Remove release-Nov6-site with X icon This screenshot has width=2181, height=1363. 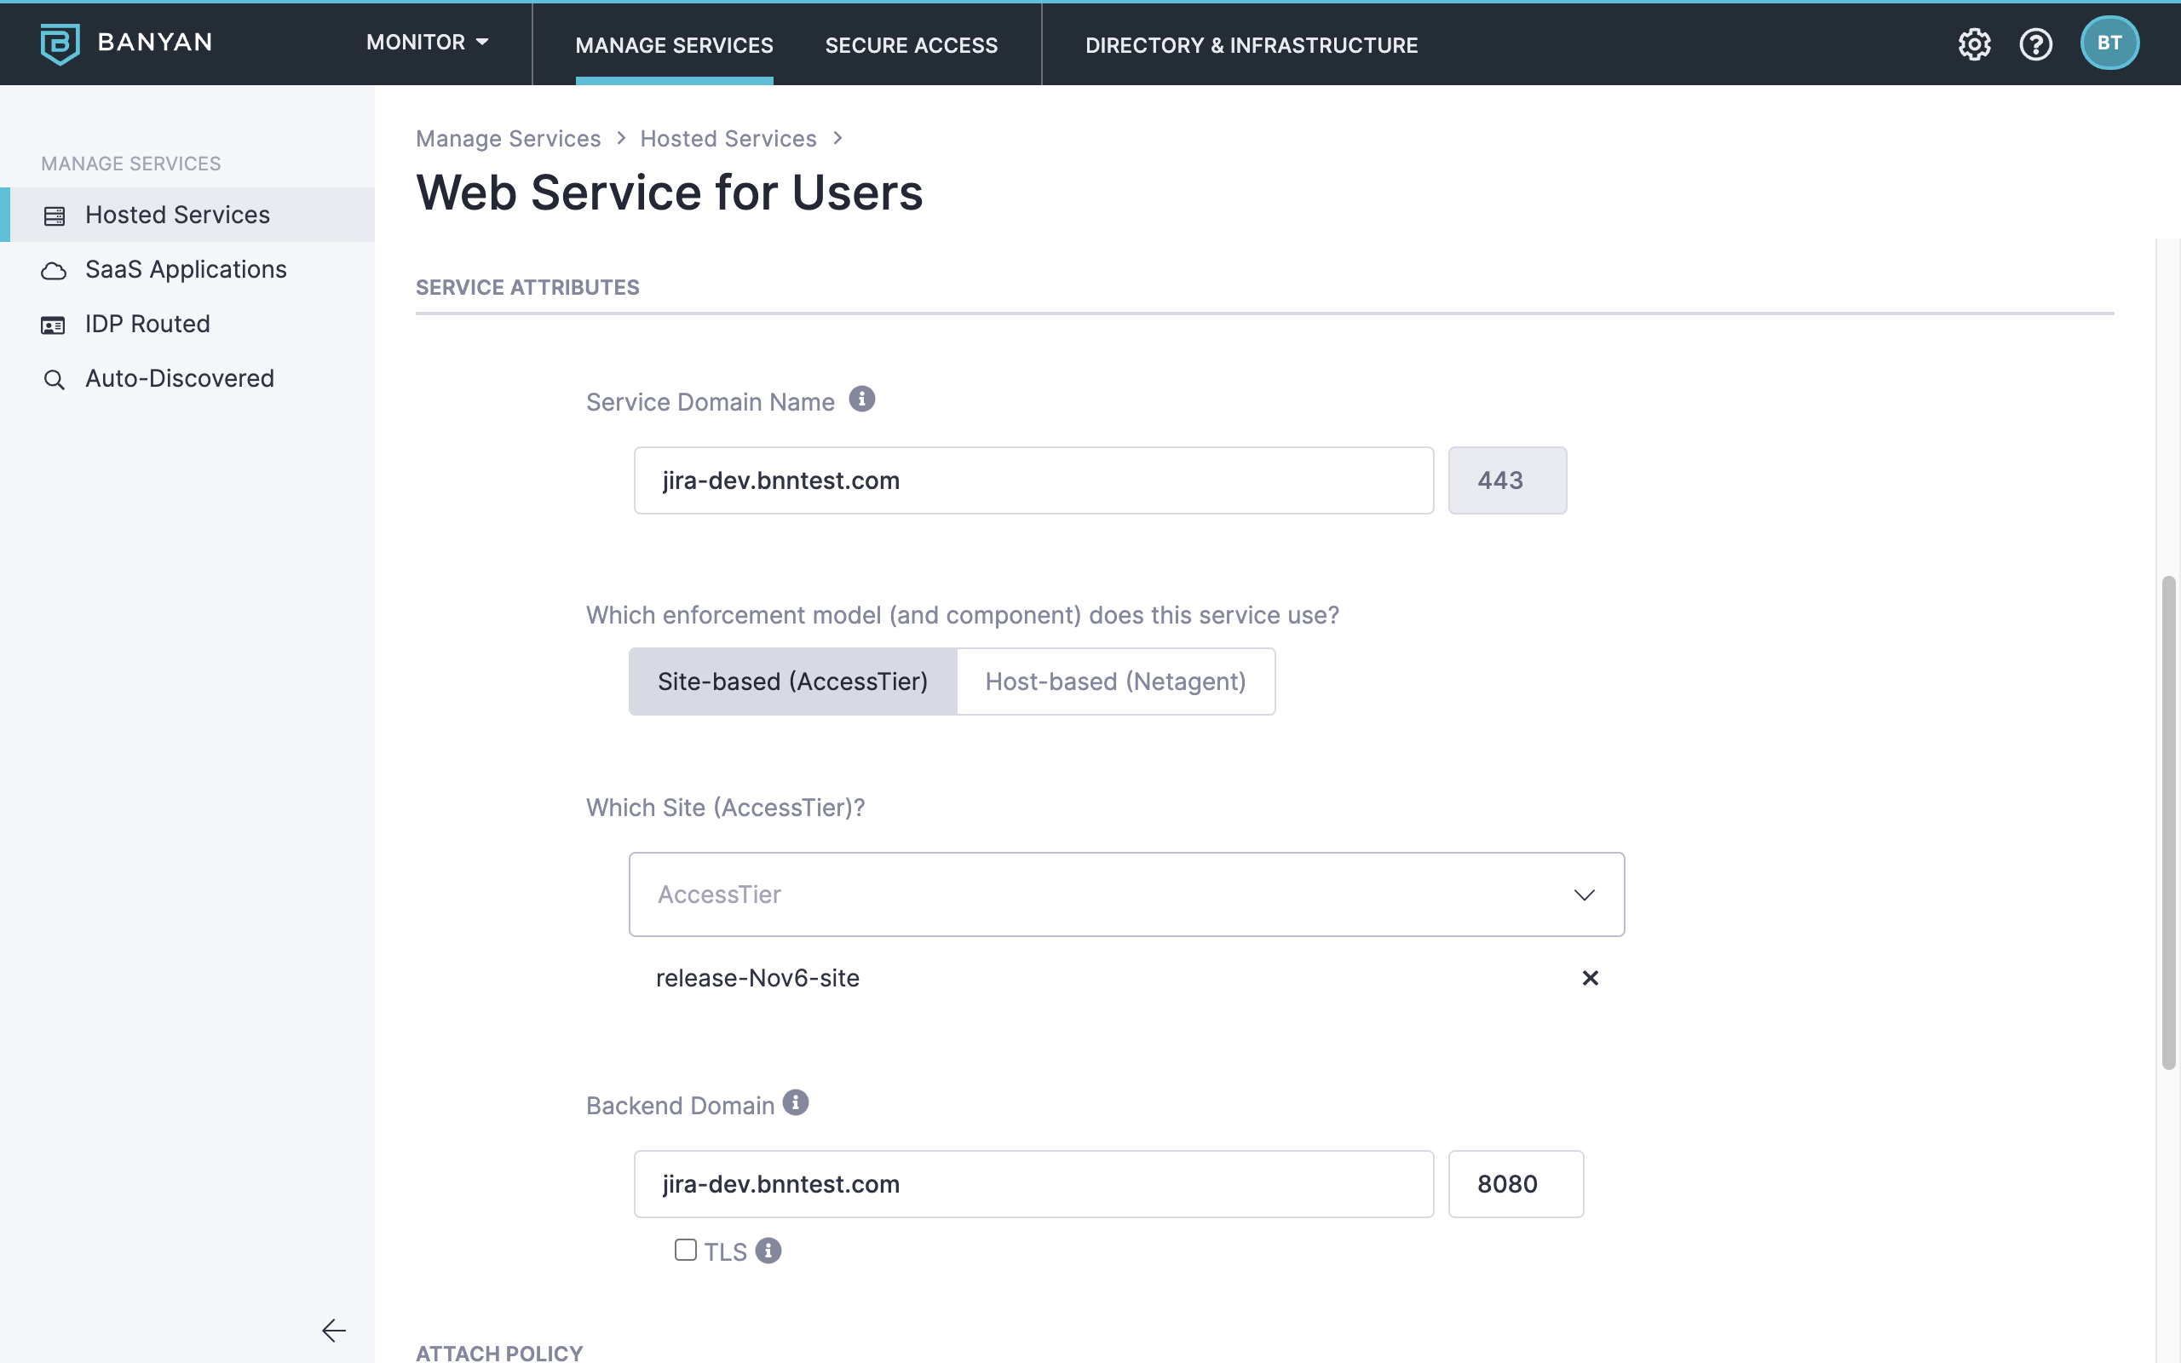tap(1590, 978)
